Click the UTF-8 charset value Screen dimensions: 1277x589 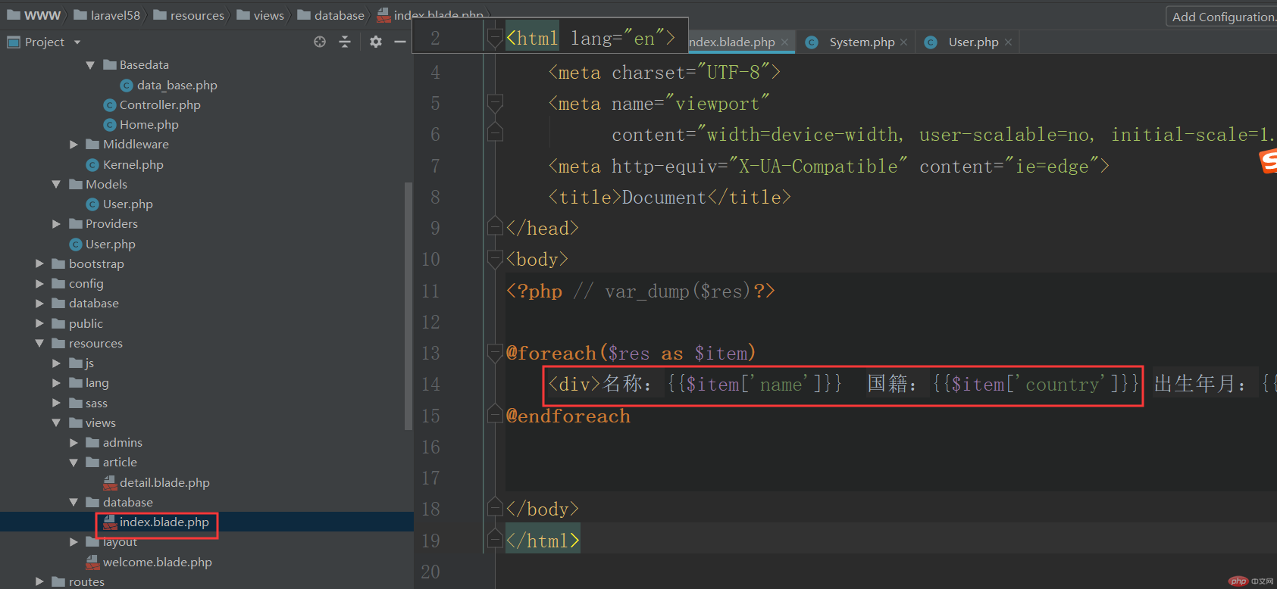pyautogui.click(x=734, y=73)
